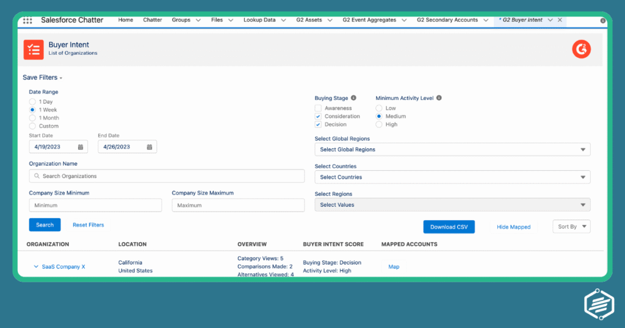Click the BUYER INTENT SCORE column header
Screen dimensions: 625x328
[x=333, y=244]
